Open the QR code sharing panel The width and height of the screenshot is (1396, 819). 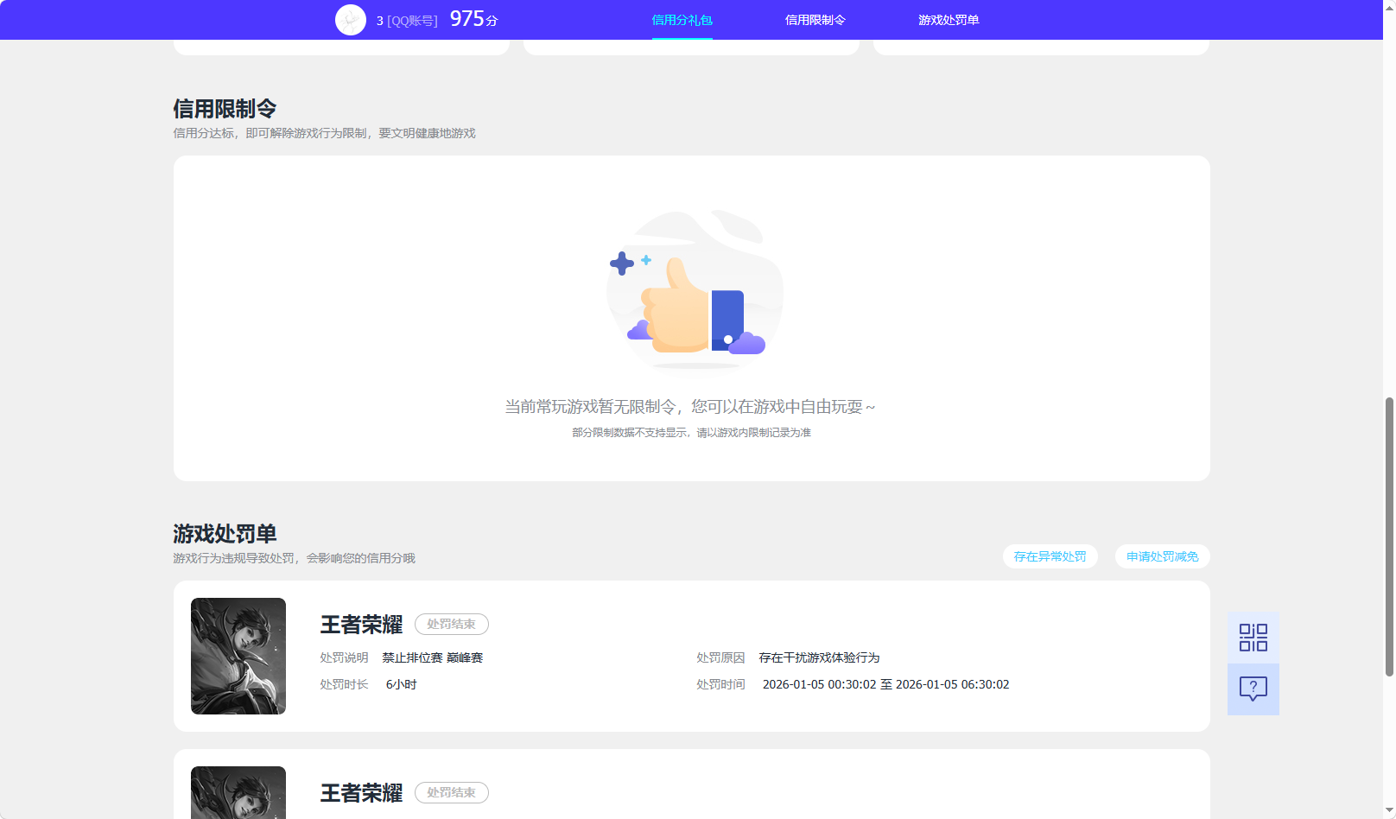pyautogui.click(x=1253, y=637)
